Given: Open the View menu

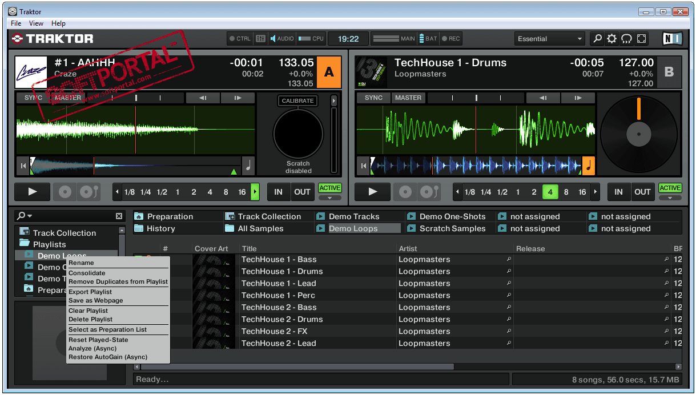Looking at the screenshot, I should point(37,23).
